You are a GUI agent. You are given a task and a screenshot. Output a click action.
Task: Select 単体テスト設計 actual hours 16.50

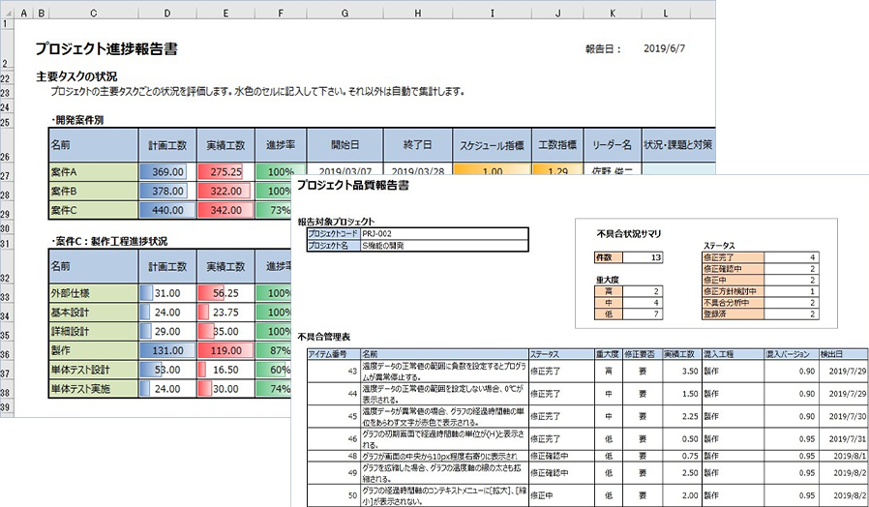pos(225,371)
